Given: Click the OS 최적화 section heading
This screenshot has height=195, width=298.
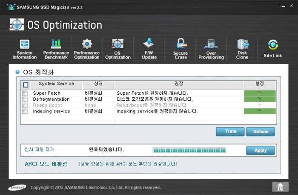Looking at the screenshot, I should 38,72.
